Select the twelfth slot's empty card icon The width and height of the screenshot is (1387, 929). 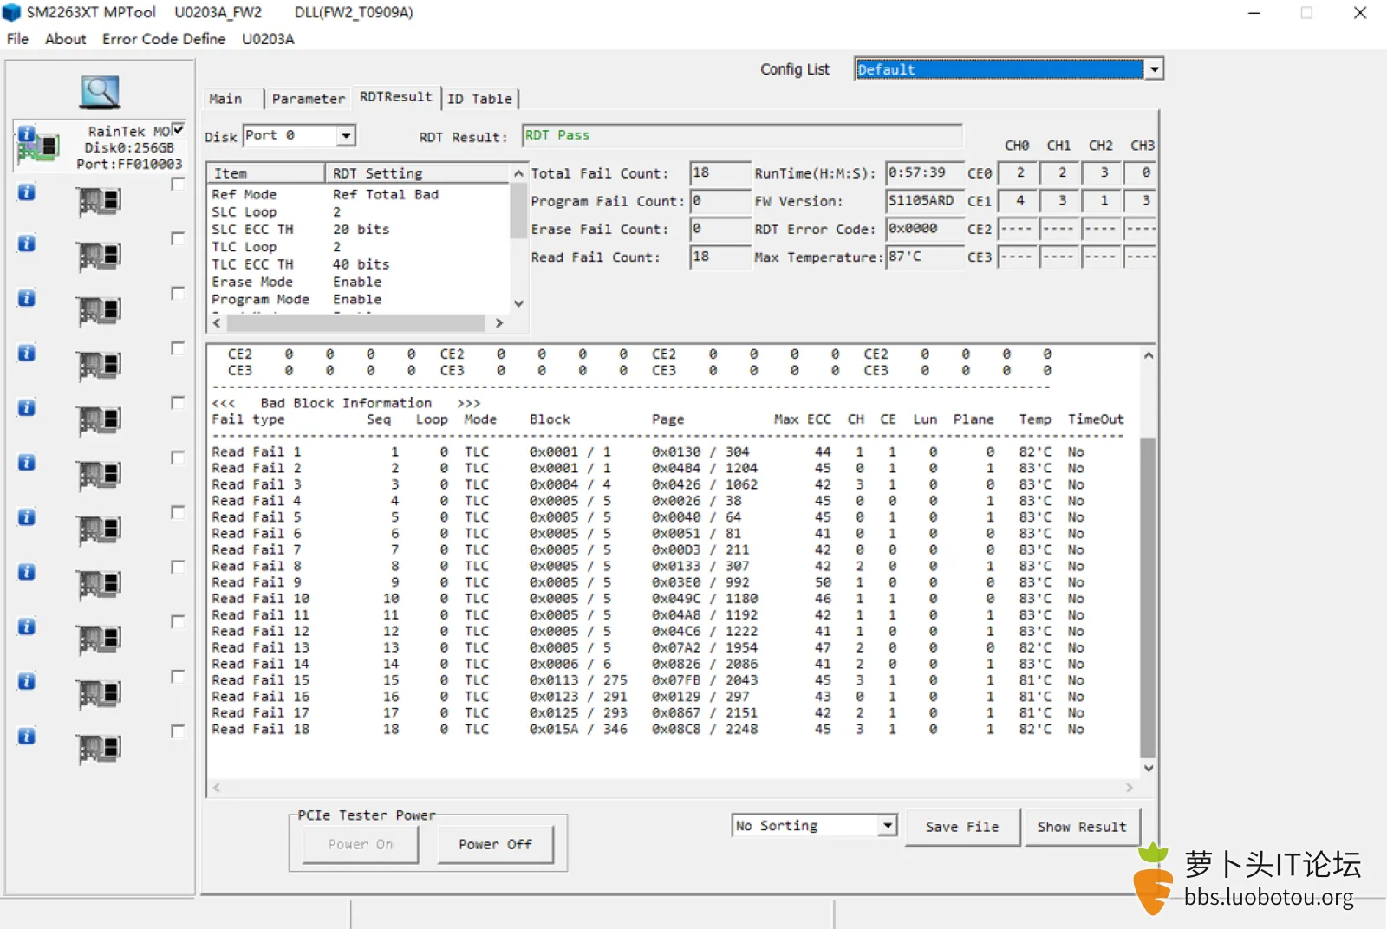99,749
